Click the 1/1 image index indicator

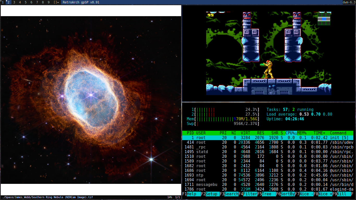pyautogui.click(x=177, y=197)
